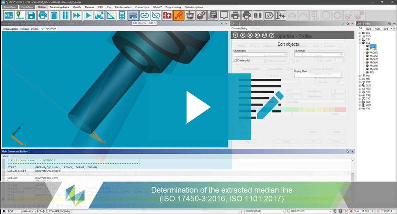397x214 pixels.
Task: Switch to the NDB database tab
Action: click(377, 28)
